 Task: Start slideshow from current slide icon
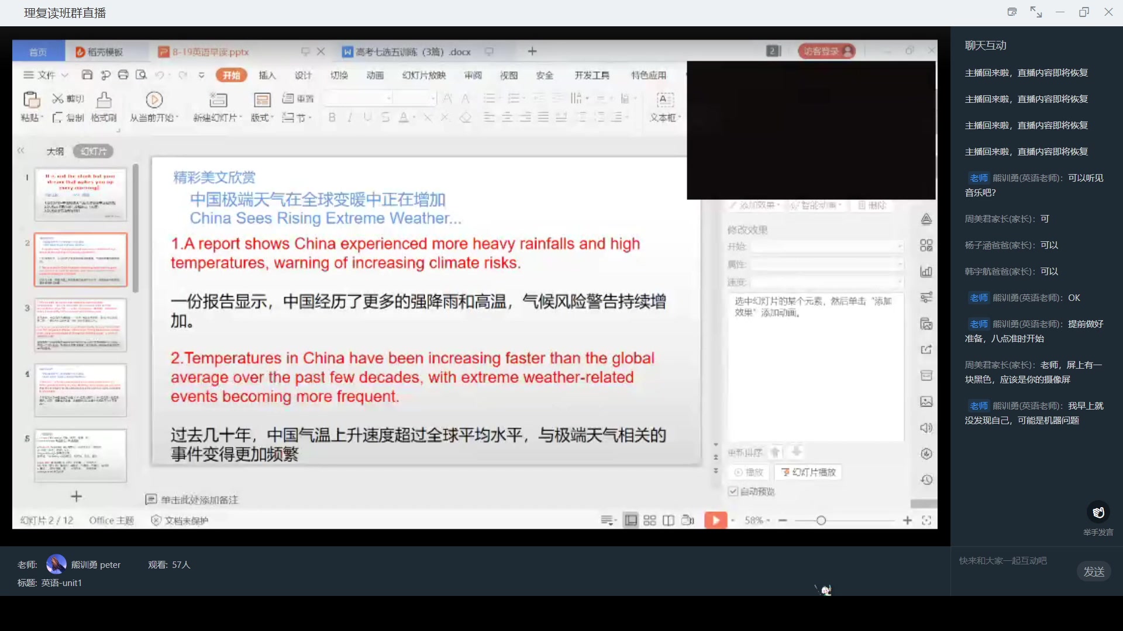154,100
